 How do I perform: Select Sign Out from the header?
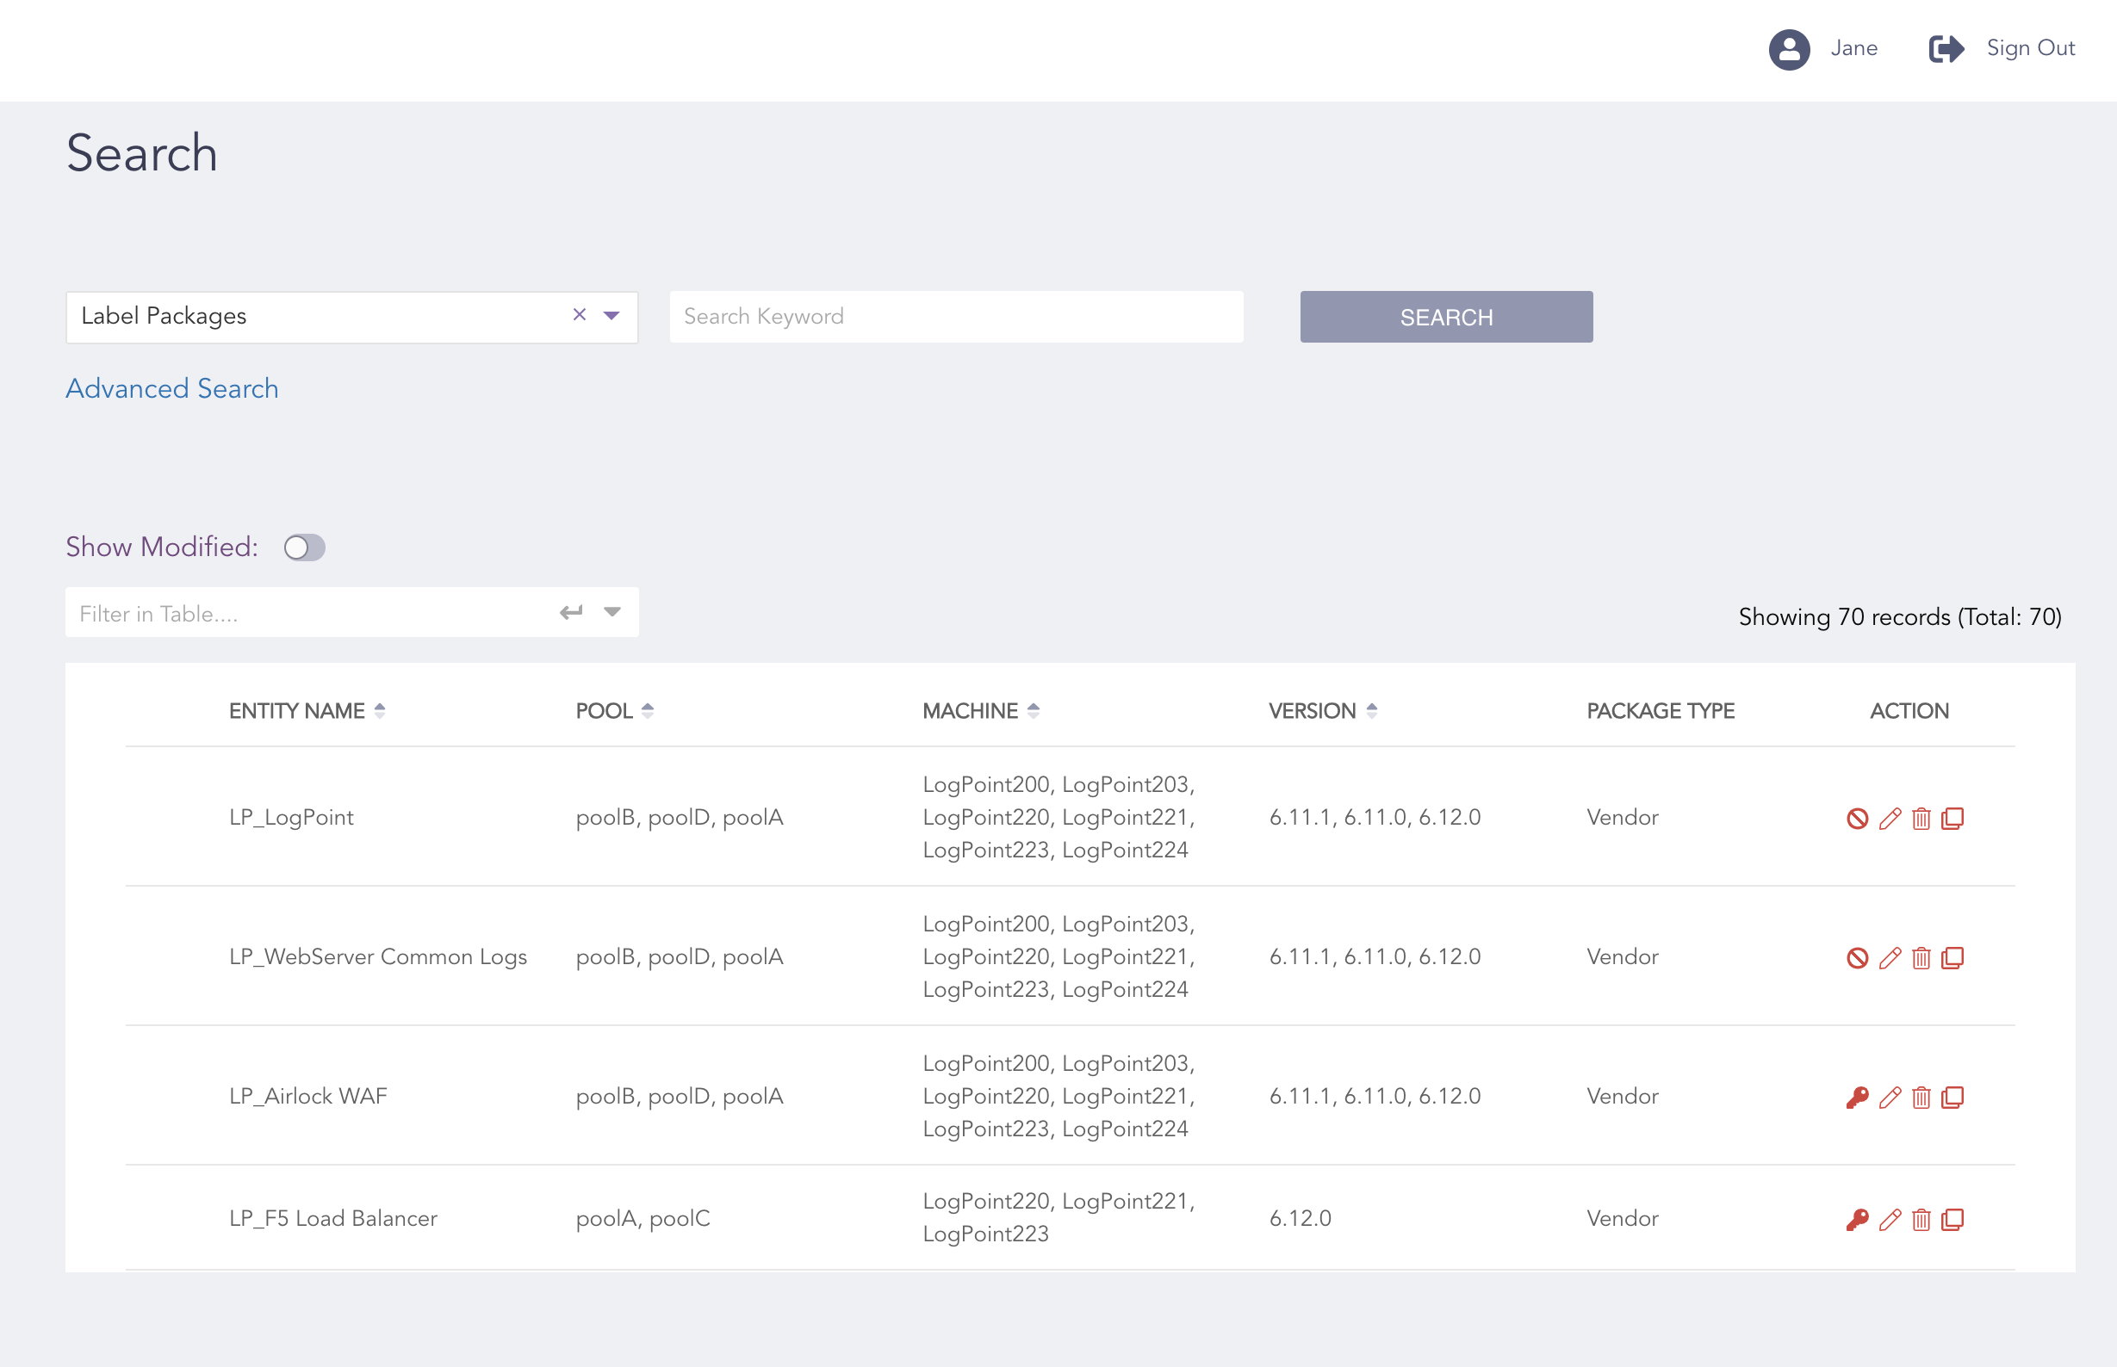tap(2031, 48)
